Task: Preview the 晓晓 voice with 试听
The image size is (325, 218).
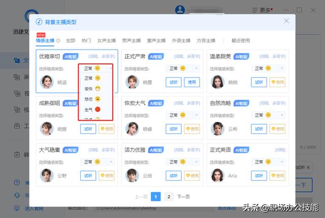Action: (x=259, y=82)
